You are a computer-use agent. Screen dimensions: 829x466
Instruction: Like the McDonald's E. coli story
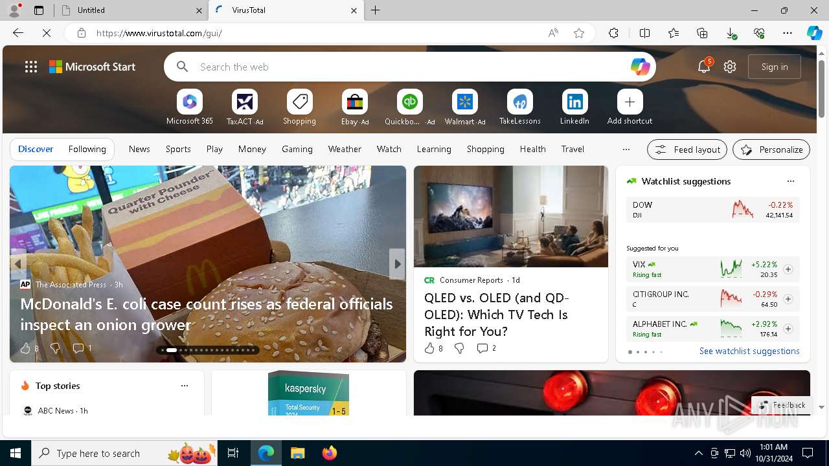coord(25,348)
